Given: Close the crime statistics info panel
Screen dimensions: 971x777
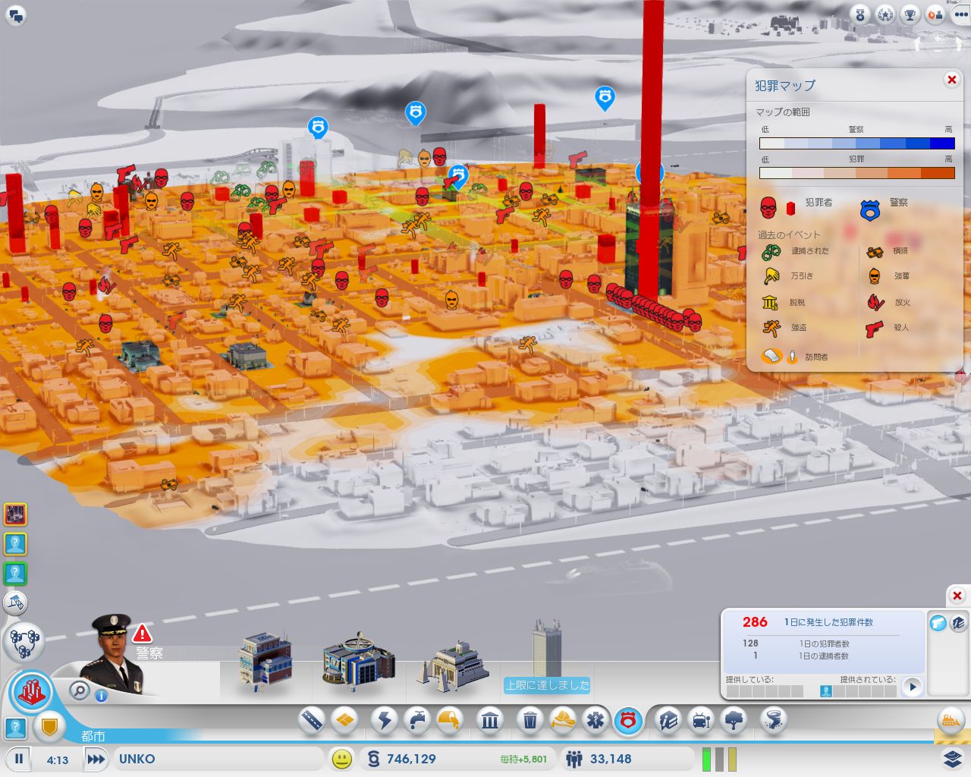Looking at the screenshot, I should 957,596.
